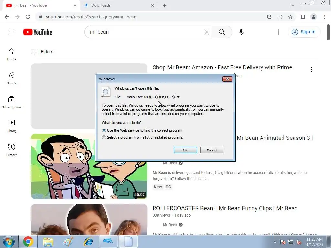Screen dimensions: 331x248
Task: Open the Filters option
Action: coord(42,52)
